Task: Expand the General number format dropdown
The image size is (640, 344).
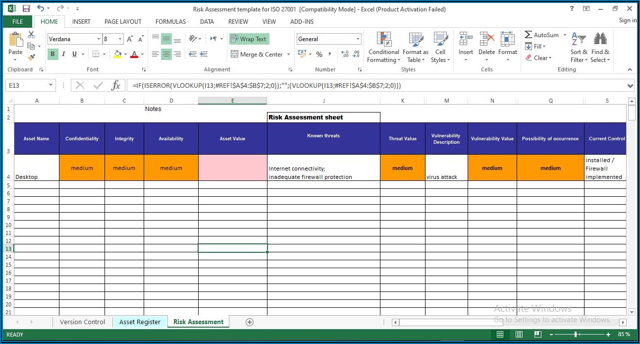Action: pos(358,39)
